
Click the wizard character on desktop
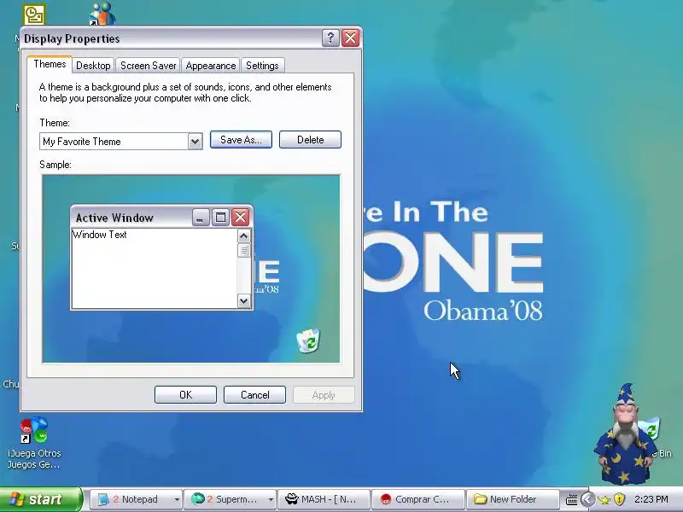point(624,434)
